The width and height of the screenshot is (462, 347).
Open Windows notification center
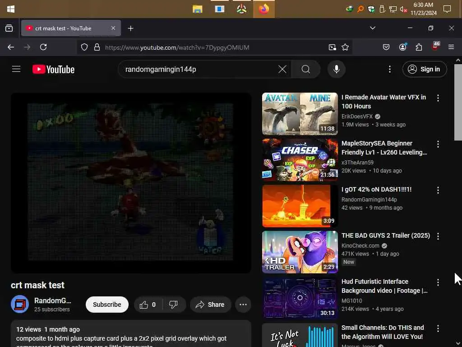[x=447, y=9]
